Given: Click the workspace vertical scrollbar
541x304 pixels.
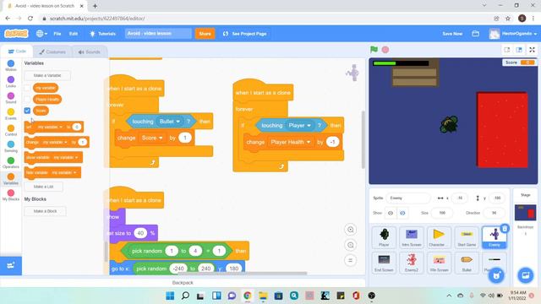Looking at the screenshot, I should (363, 139).
